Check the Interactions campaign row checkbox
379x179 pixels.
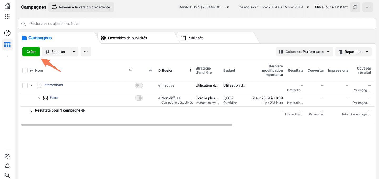[25, 85]
